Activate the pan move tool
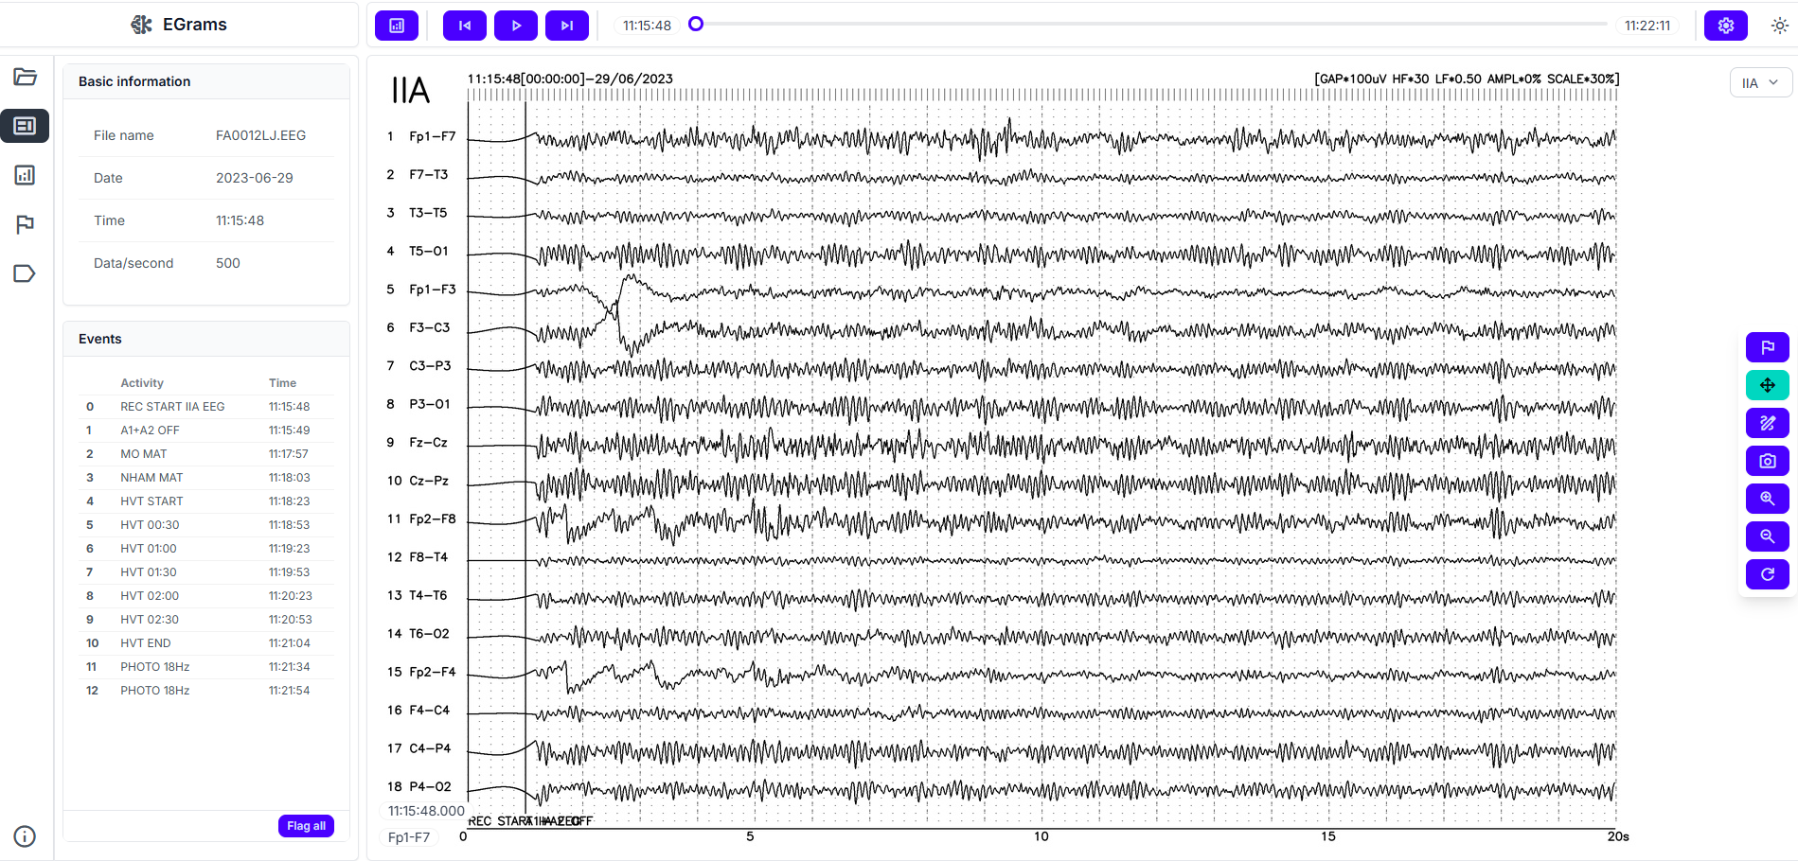This screenshot has width=1798, height=861. pyautogui.click(x=1767, y=385)
